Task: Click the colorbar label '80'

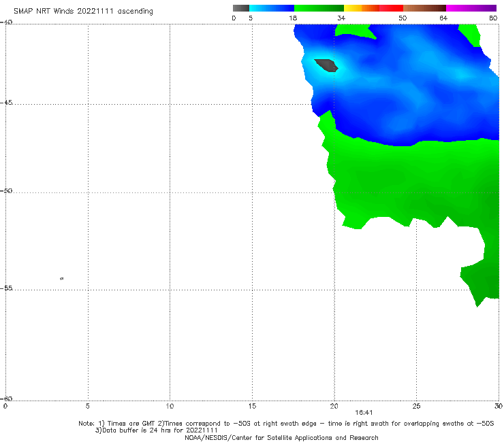Action: [x=493, y=18]
